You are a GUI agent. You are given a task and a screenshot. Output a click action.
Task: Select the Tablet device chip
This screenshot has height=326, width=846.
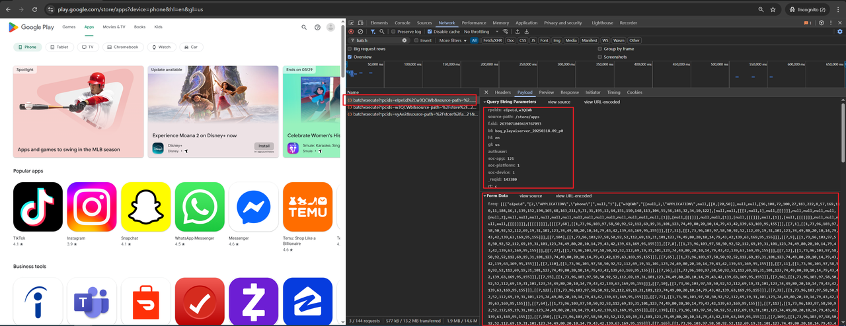[58, 47]
